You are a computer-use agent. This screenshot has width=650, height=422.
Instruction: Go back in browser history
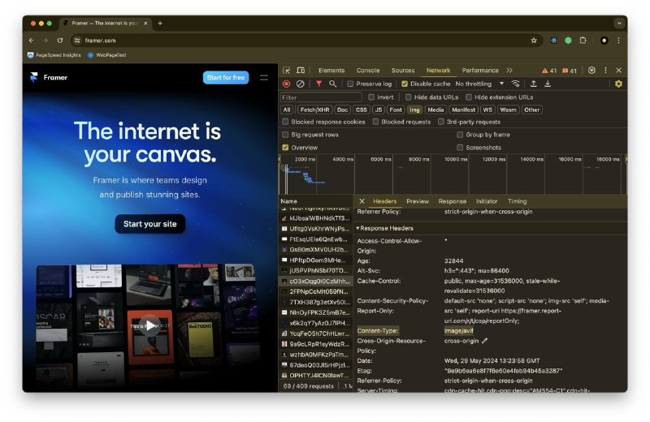point(32,40)
